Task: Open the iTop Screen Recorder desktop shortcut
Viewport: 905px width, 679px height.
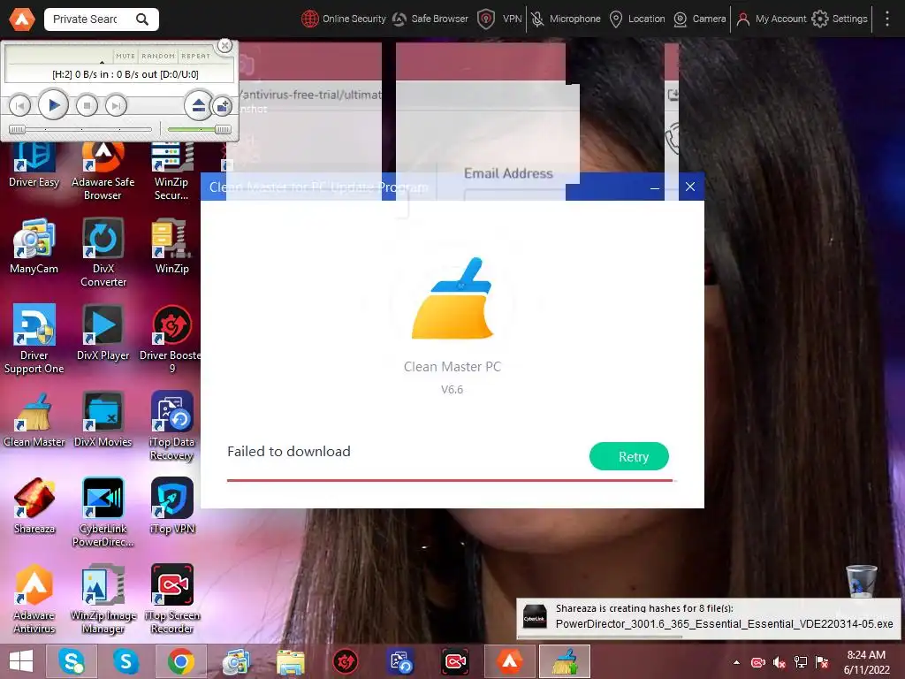Action: click(172, 599)
